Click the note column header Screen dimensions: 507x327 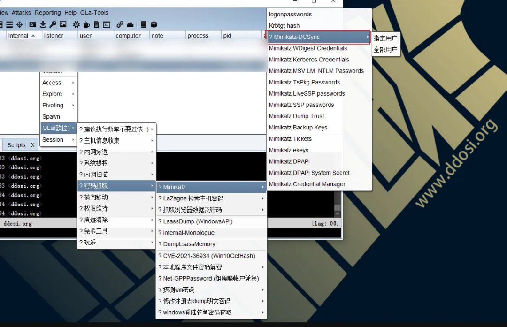(168, 36)
